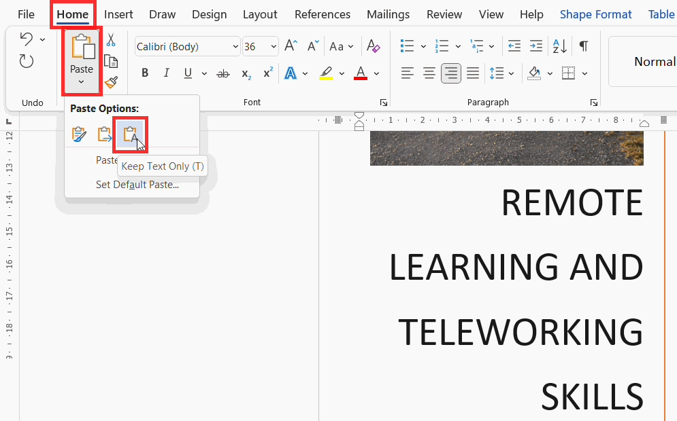Choose Keep Source Formatting paste icon
677x421 pixels.
pos(79,134)
